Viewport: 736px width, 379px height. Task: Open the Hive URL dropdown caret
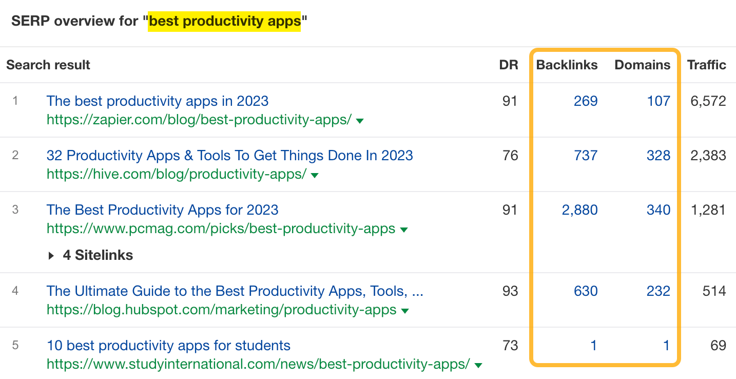(315, 175)
